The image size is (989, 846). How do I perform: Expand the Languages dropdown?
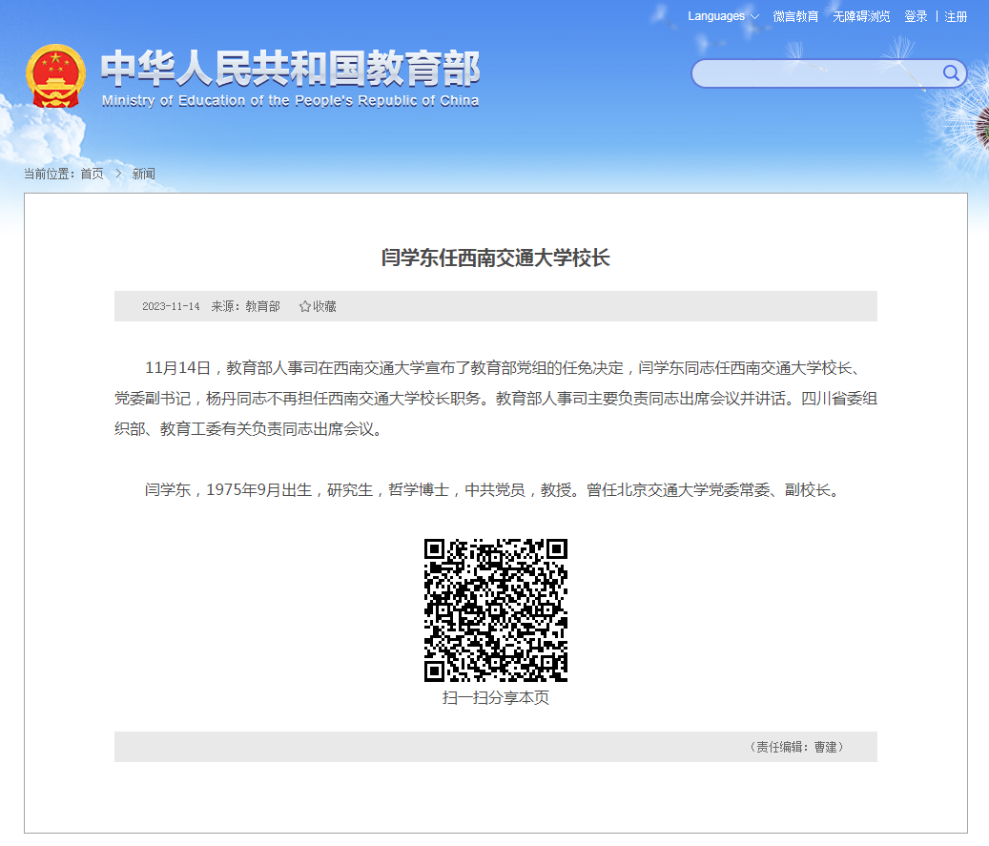pyautogui.click(x=723, y=16)
